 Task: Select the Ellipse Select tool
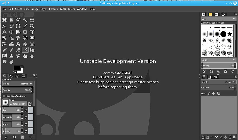[x=11, y=20]
